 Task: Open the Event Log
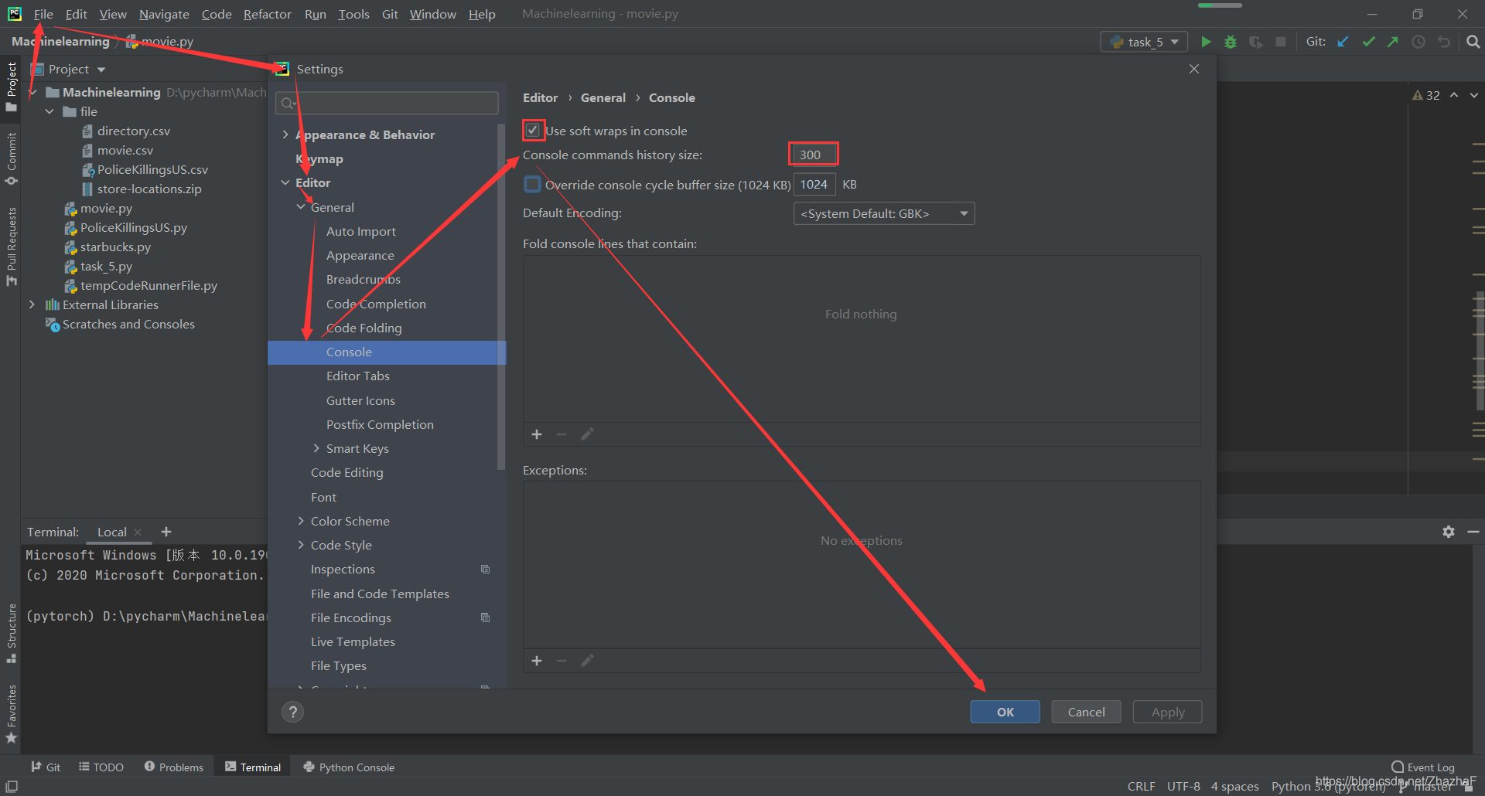point(1423,767)
